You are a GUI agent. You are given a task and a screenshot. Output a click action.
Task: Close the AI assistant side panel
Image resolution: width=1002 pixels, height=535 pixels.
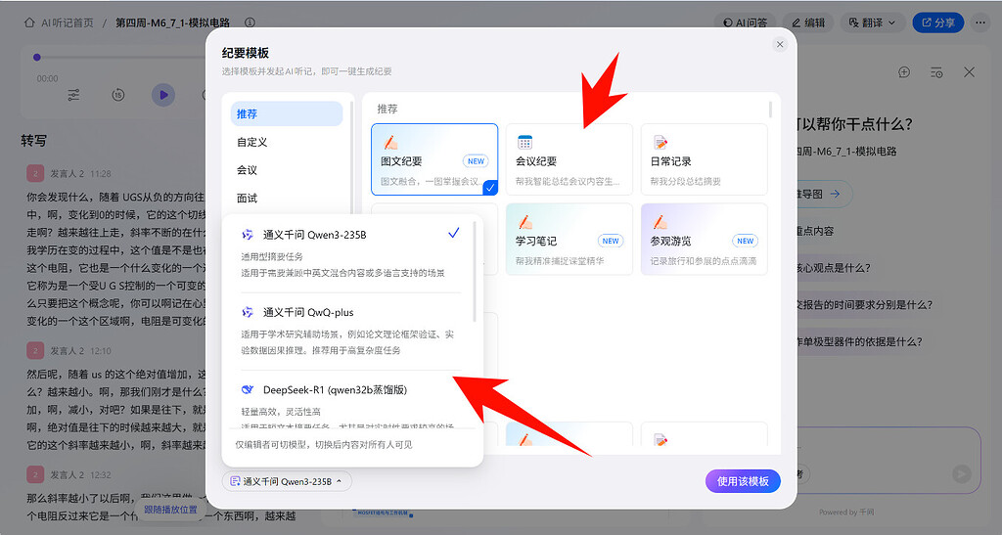pyautogui.click(x=970, y=72)
